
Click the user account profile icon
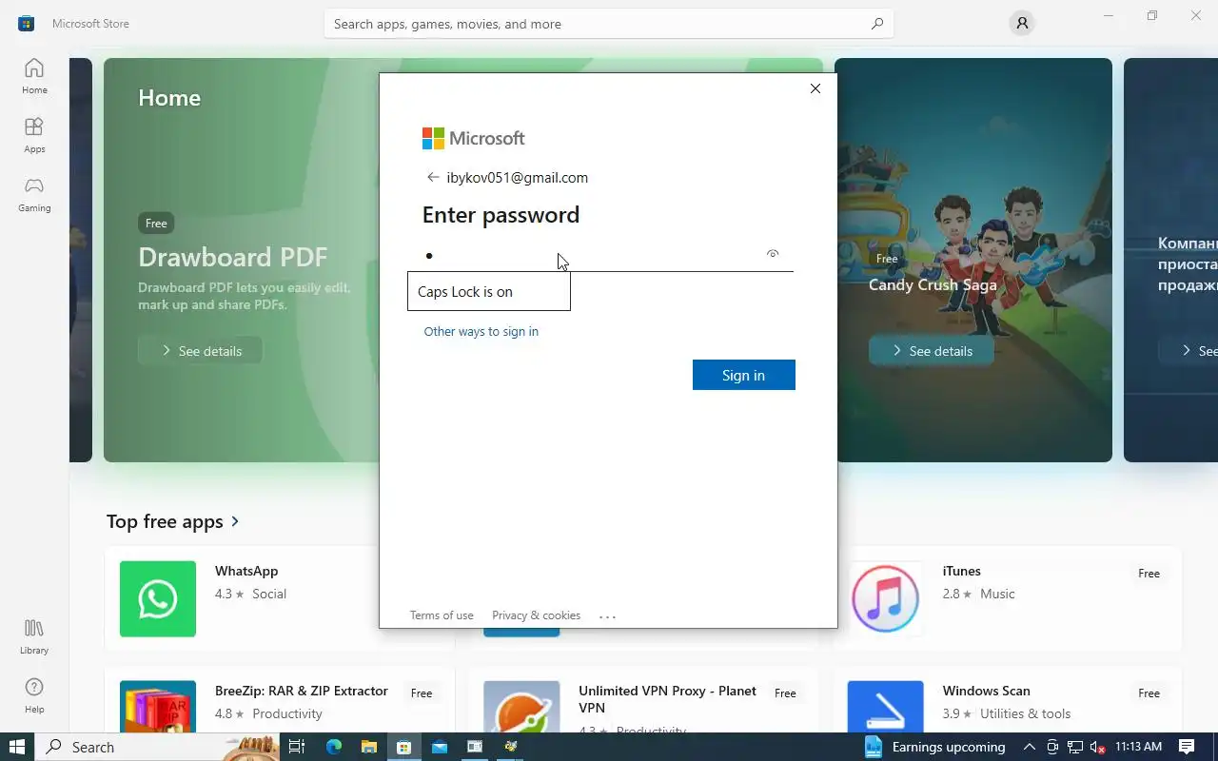(1022, 24)
